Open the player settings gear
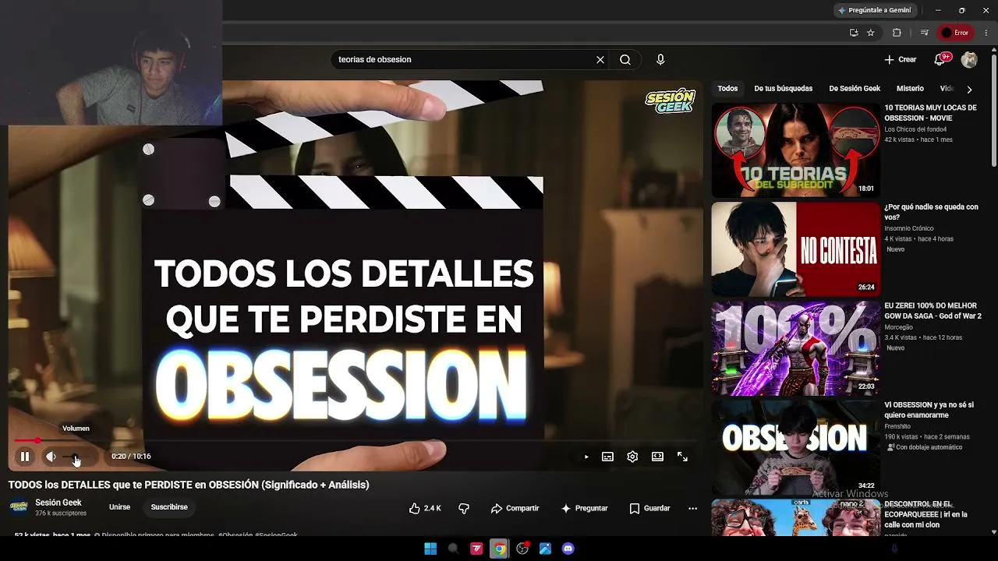Screen dimensions: 998x561 pyautogui.click(x=632, y=457)
